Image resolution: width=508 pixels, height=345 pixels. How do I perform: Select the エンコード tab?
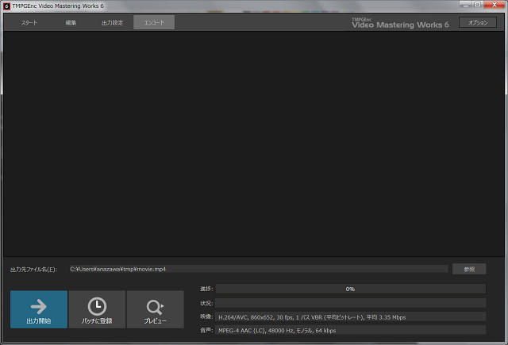(154, 23)
